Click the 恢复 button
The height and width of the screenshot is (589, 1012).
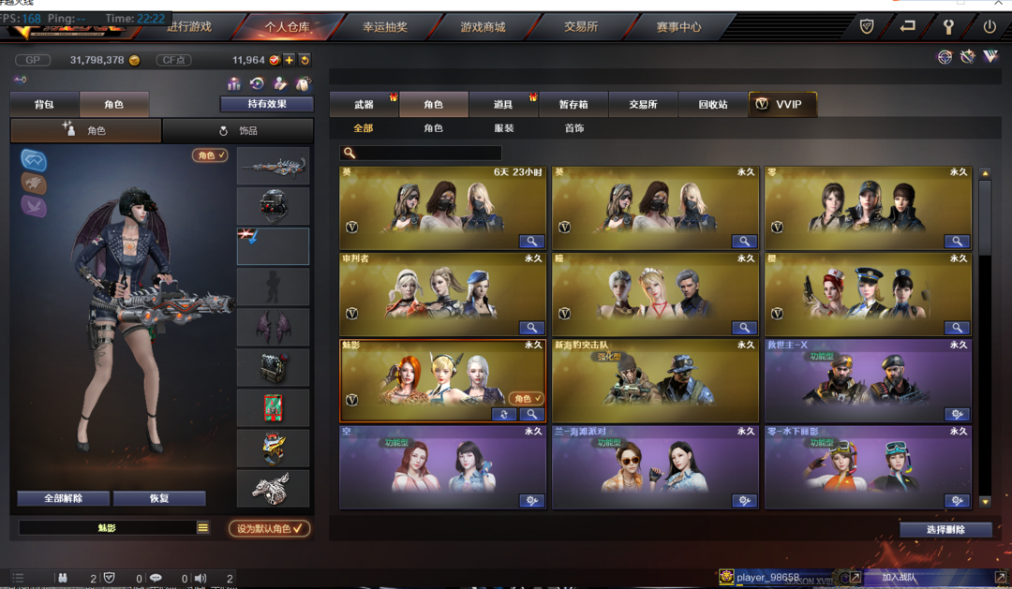[x=159, y=498]
